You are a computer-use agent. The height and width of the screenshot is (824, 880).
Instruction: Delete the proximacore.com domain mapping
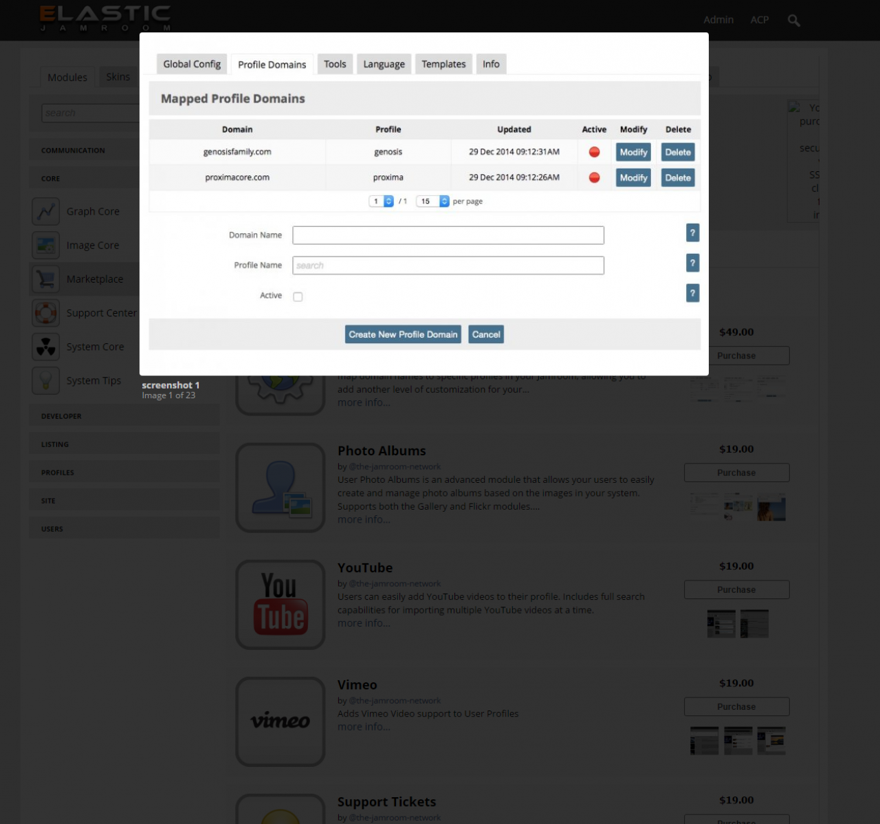[677, 177]
